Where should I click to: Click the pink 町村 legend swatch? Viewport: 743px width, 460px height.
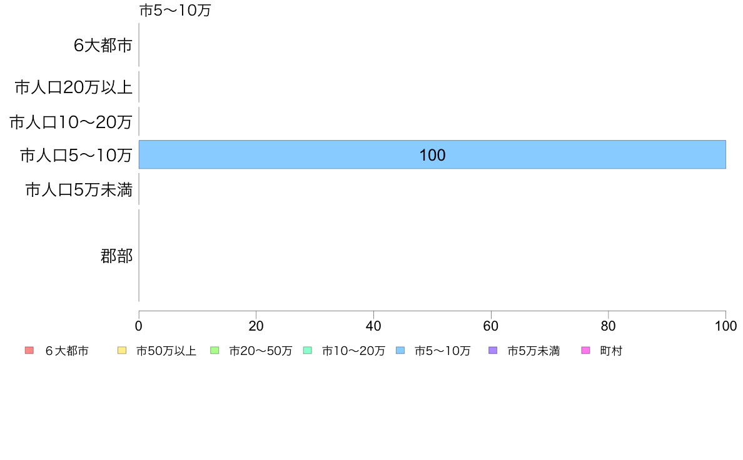point(585,351)
